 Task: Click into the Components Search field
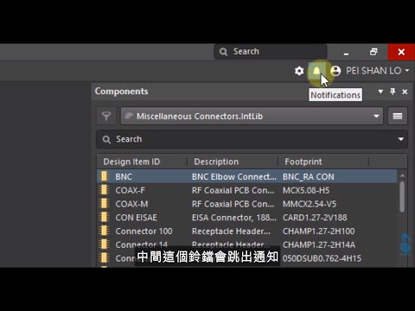248,139
